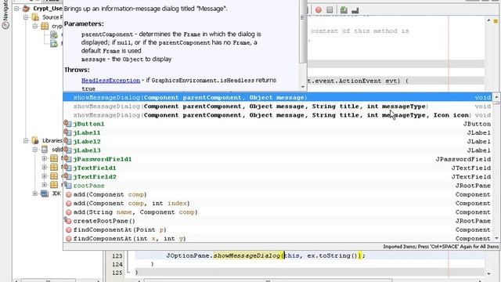
Task: Click the Crypt_Use project coffee-cup icon
Action: 26,9
